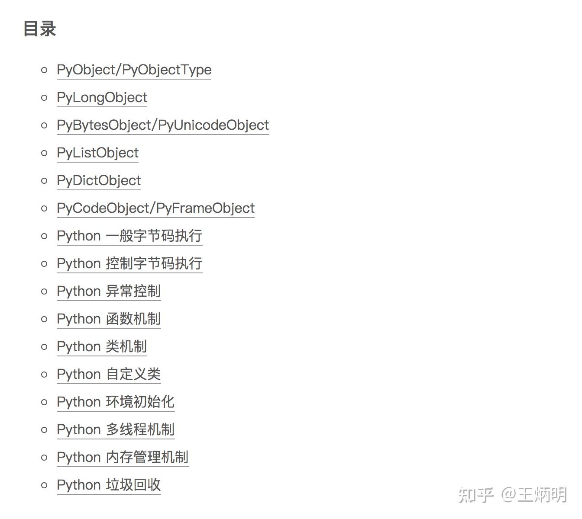This screenshot has width=582, height=519.
Task: Open the PyDictObject link
Action: [98, 180]
